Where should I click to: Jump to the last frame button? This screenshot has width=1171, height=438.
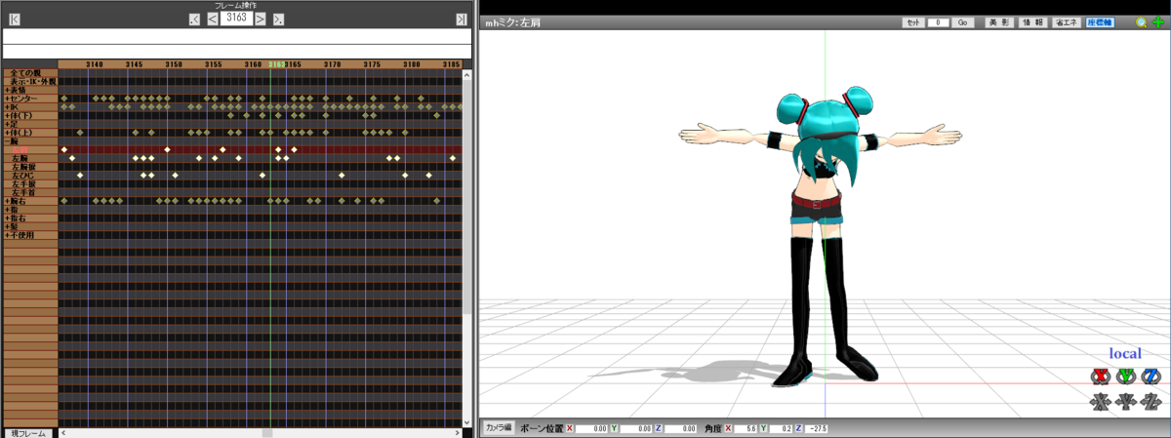pyautogui.click(x=461, y=20)
